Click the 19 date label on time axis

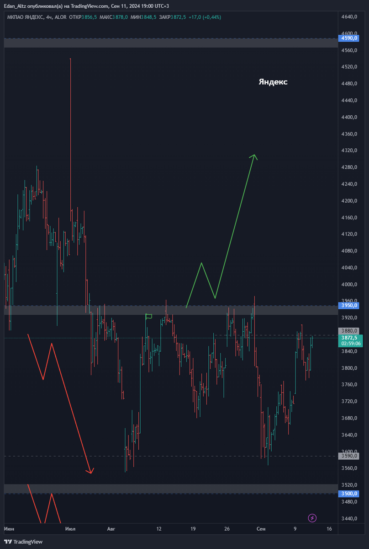point(193,529)
